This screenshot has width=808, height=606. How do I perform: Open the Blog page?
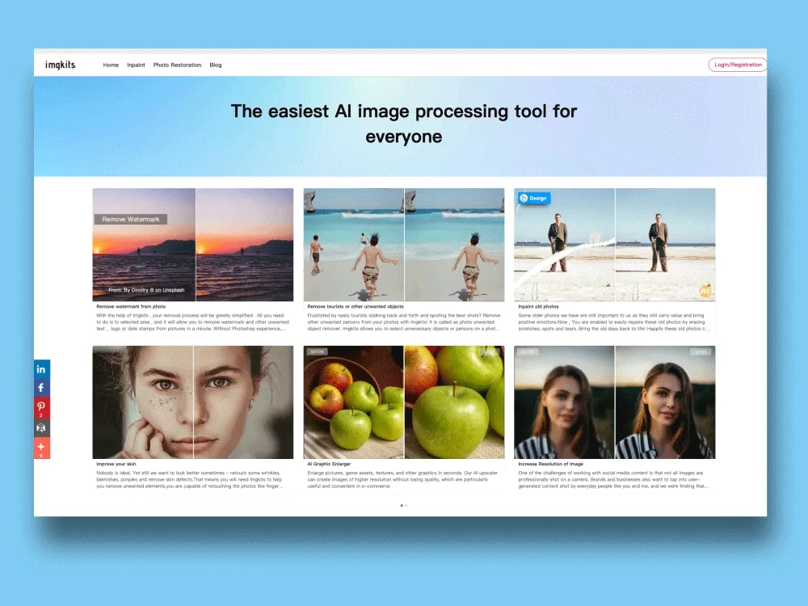click(215, 65)
